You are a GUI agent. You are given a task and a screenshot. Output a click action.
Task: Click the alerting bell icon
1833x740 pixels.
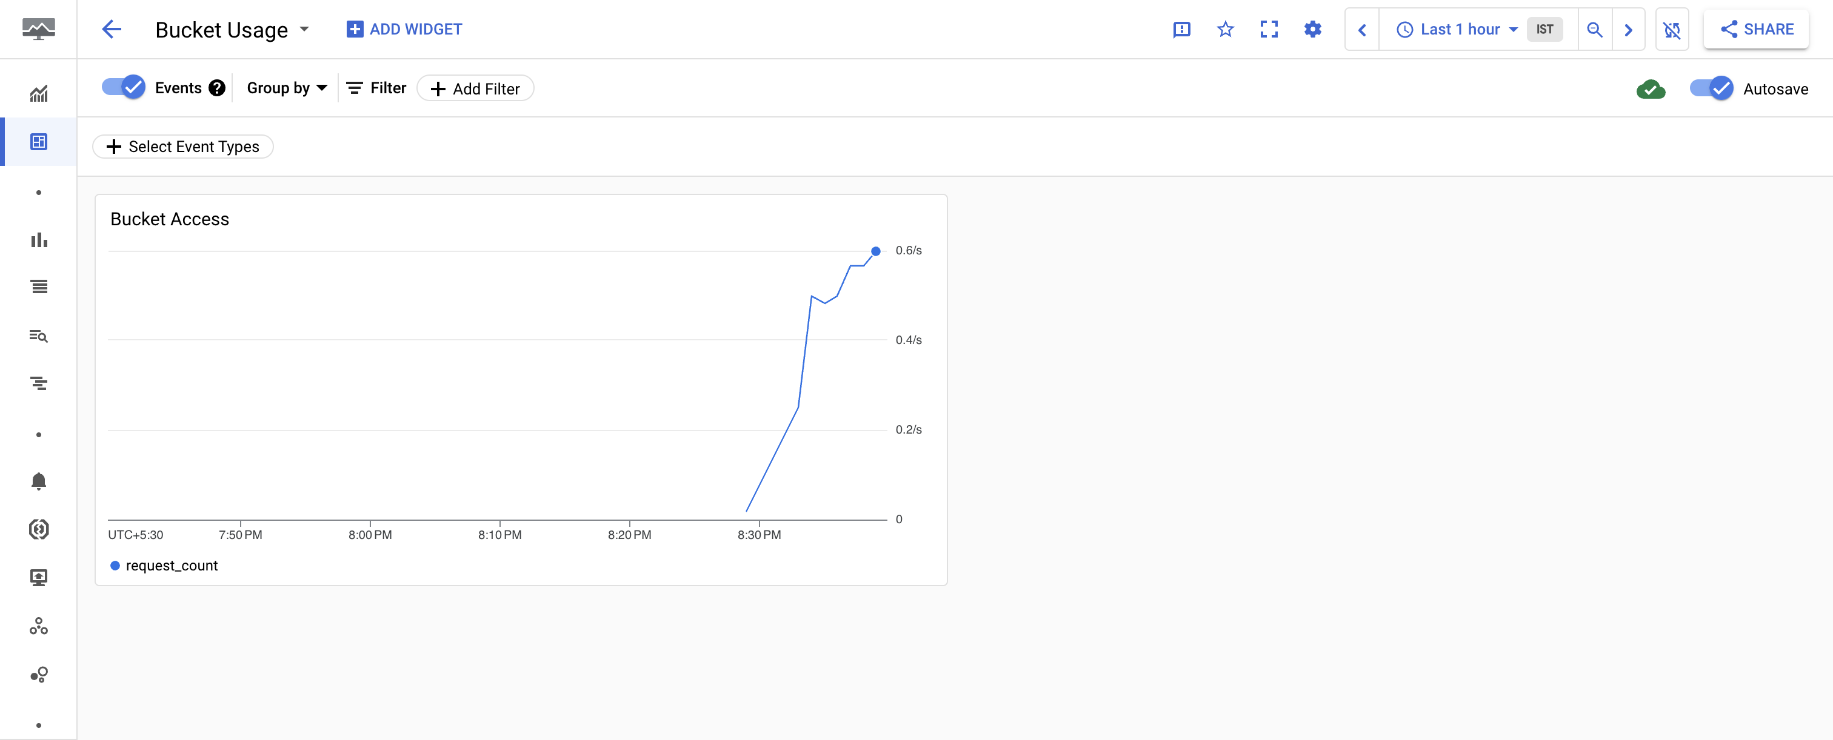coord(39,480)
